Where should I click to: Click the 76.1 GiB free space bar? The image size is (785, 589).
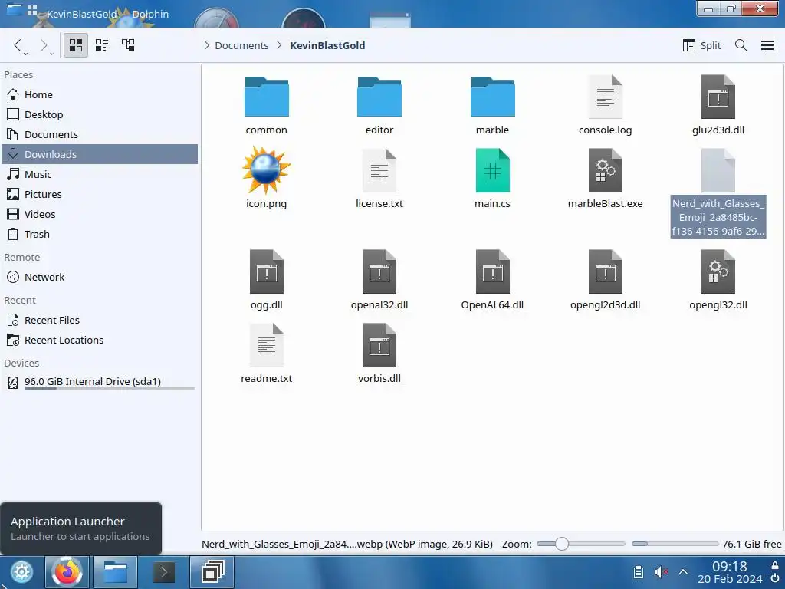(675, 544)
